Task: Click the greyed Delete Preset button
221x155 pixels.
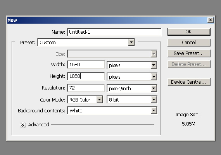Action: coord(189,64)
